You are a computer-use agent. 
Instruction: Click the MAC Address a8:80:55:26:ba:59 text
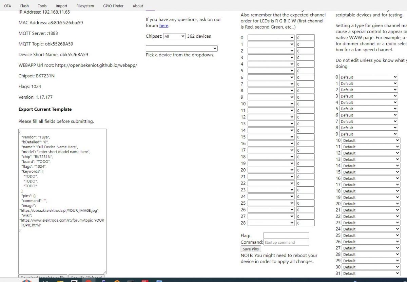click(x=51, y=23)
